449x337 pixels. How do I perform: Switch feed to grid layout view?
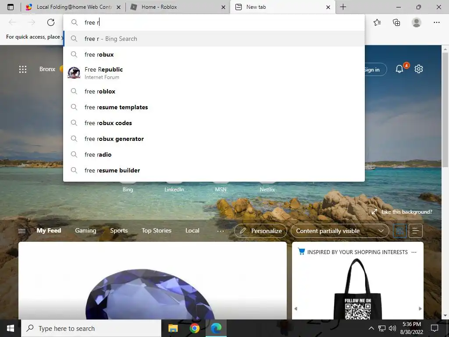pyautogui.click(x=400, y=231)
